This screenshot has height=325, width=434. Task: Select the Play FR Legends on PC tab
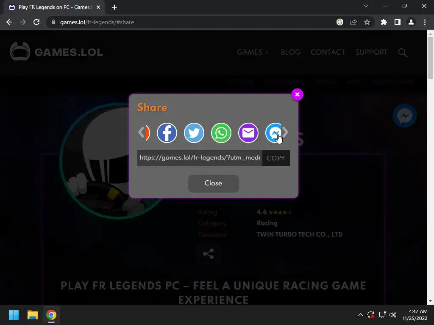(54, 7)
